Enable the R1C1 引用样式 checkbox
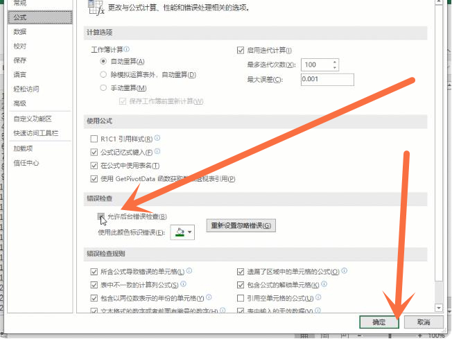The image size is (452, 339). pyautogui.click(x=95, y=139)
